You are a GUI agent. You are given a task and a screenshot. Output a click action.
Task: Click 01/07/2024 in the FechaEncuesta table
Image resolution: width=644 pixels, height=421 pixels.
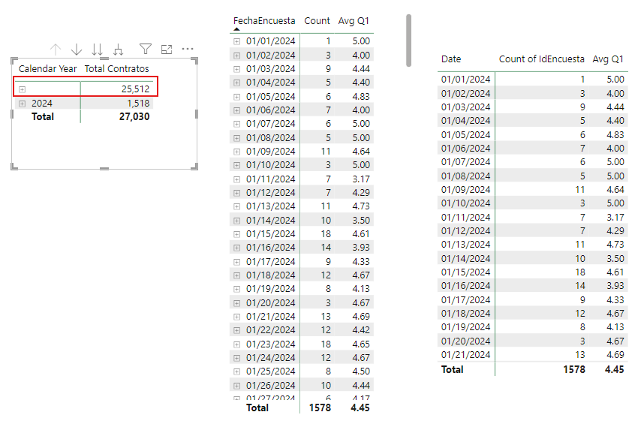click(x=271, y=124)
